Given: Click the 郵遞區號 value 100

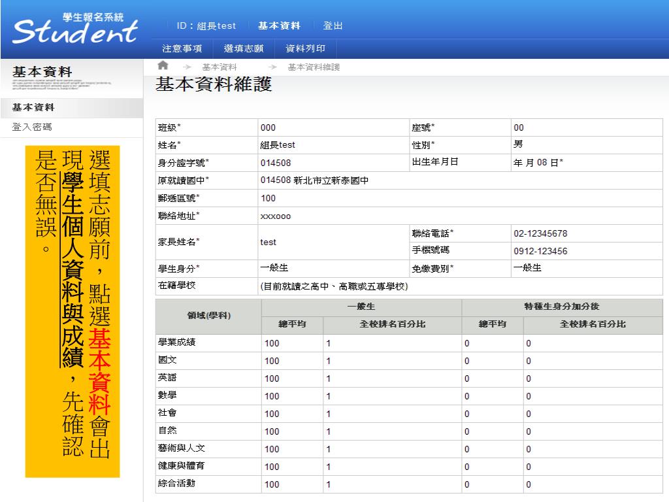Looking at the screenshot, I should [268, 198].
